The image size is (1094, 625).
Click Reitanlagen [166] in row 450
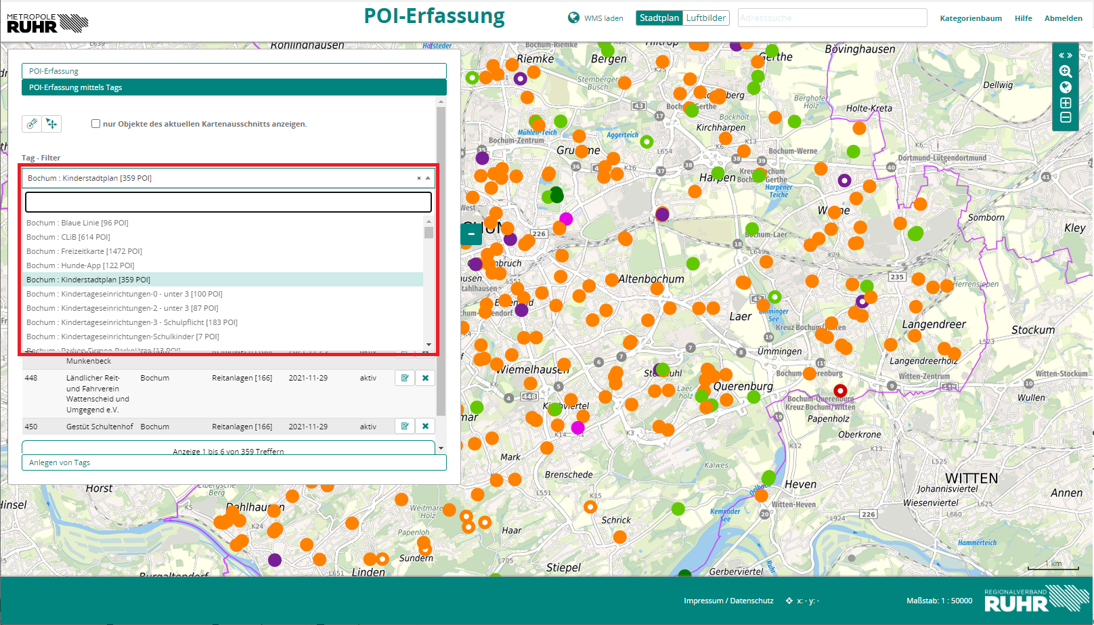(x=242, y=427)
